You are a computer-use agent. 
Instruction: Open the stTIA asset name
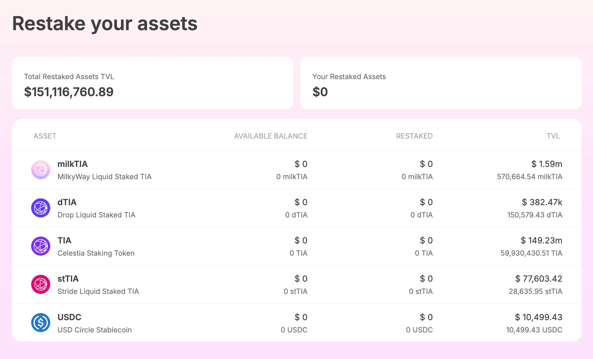point(68,279)
